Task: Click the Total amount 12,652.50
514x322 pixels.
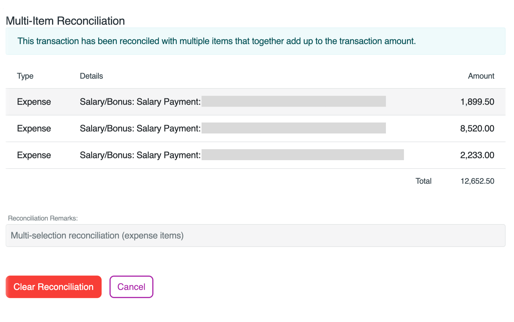Action: 477,181
